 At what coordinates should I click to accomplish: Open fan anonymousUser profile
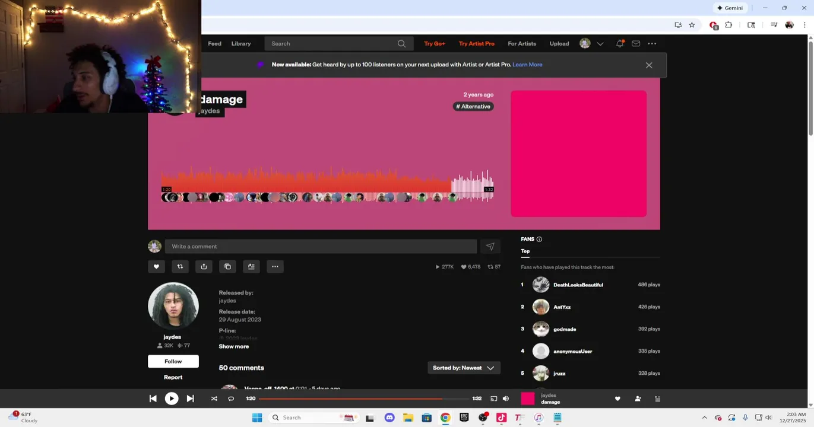[572, 351]
